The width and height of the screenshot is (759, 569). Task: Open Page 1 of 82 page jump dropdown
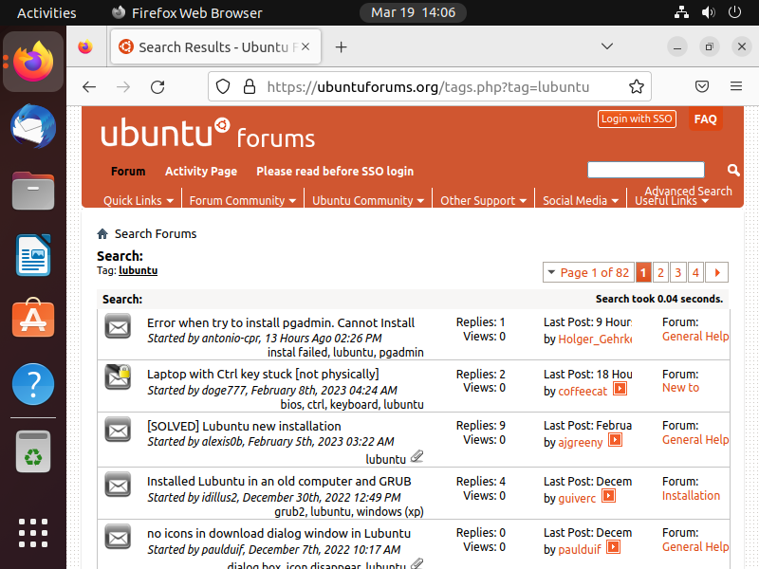[x=588, y=273]
